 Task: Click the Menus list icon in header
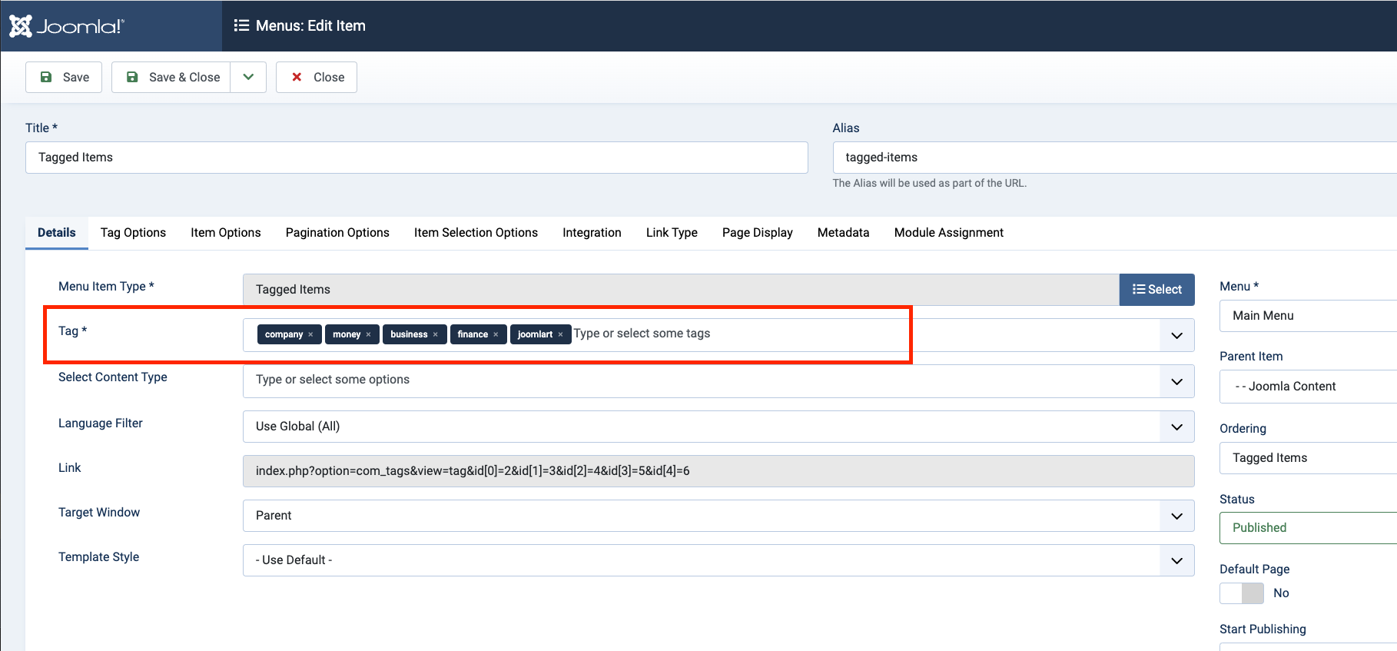pos(241,25)
